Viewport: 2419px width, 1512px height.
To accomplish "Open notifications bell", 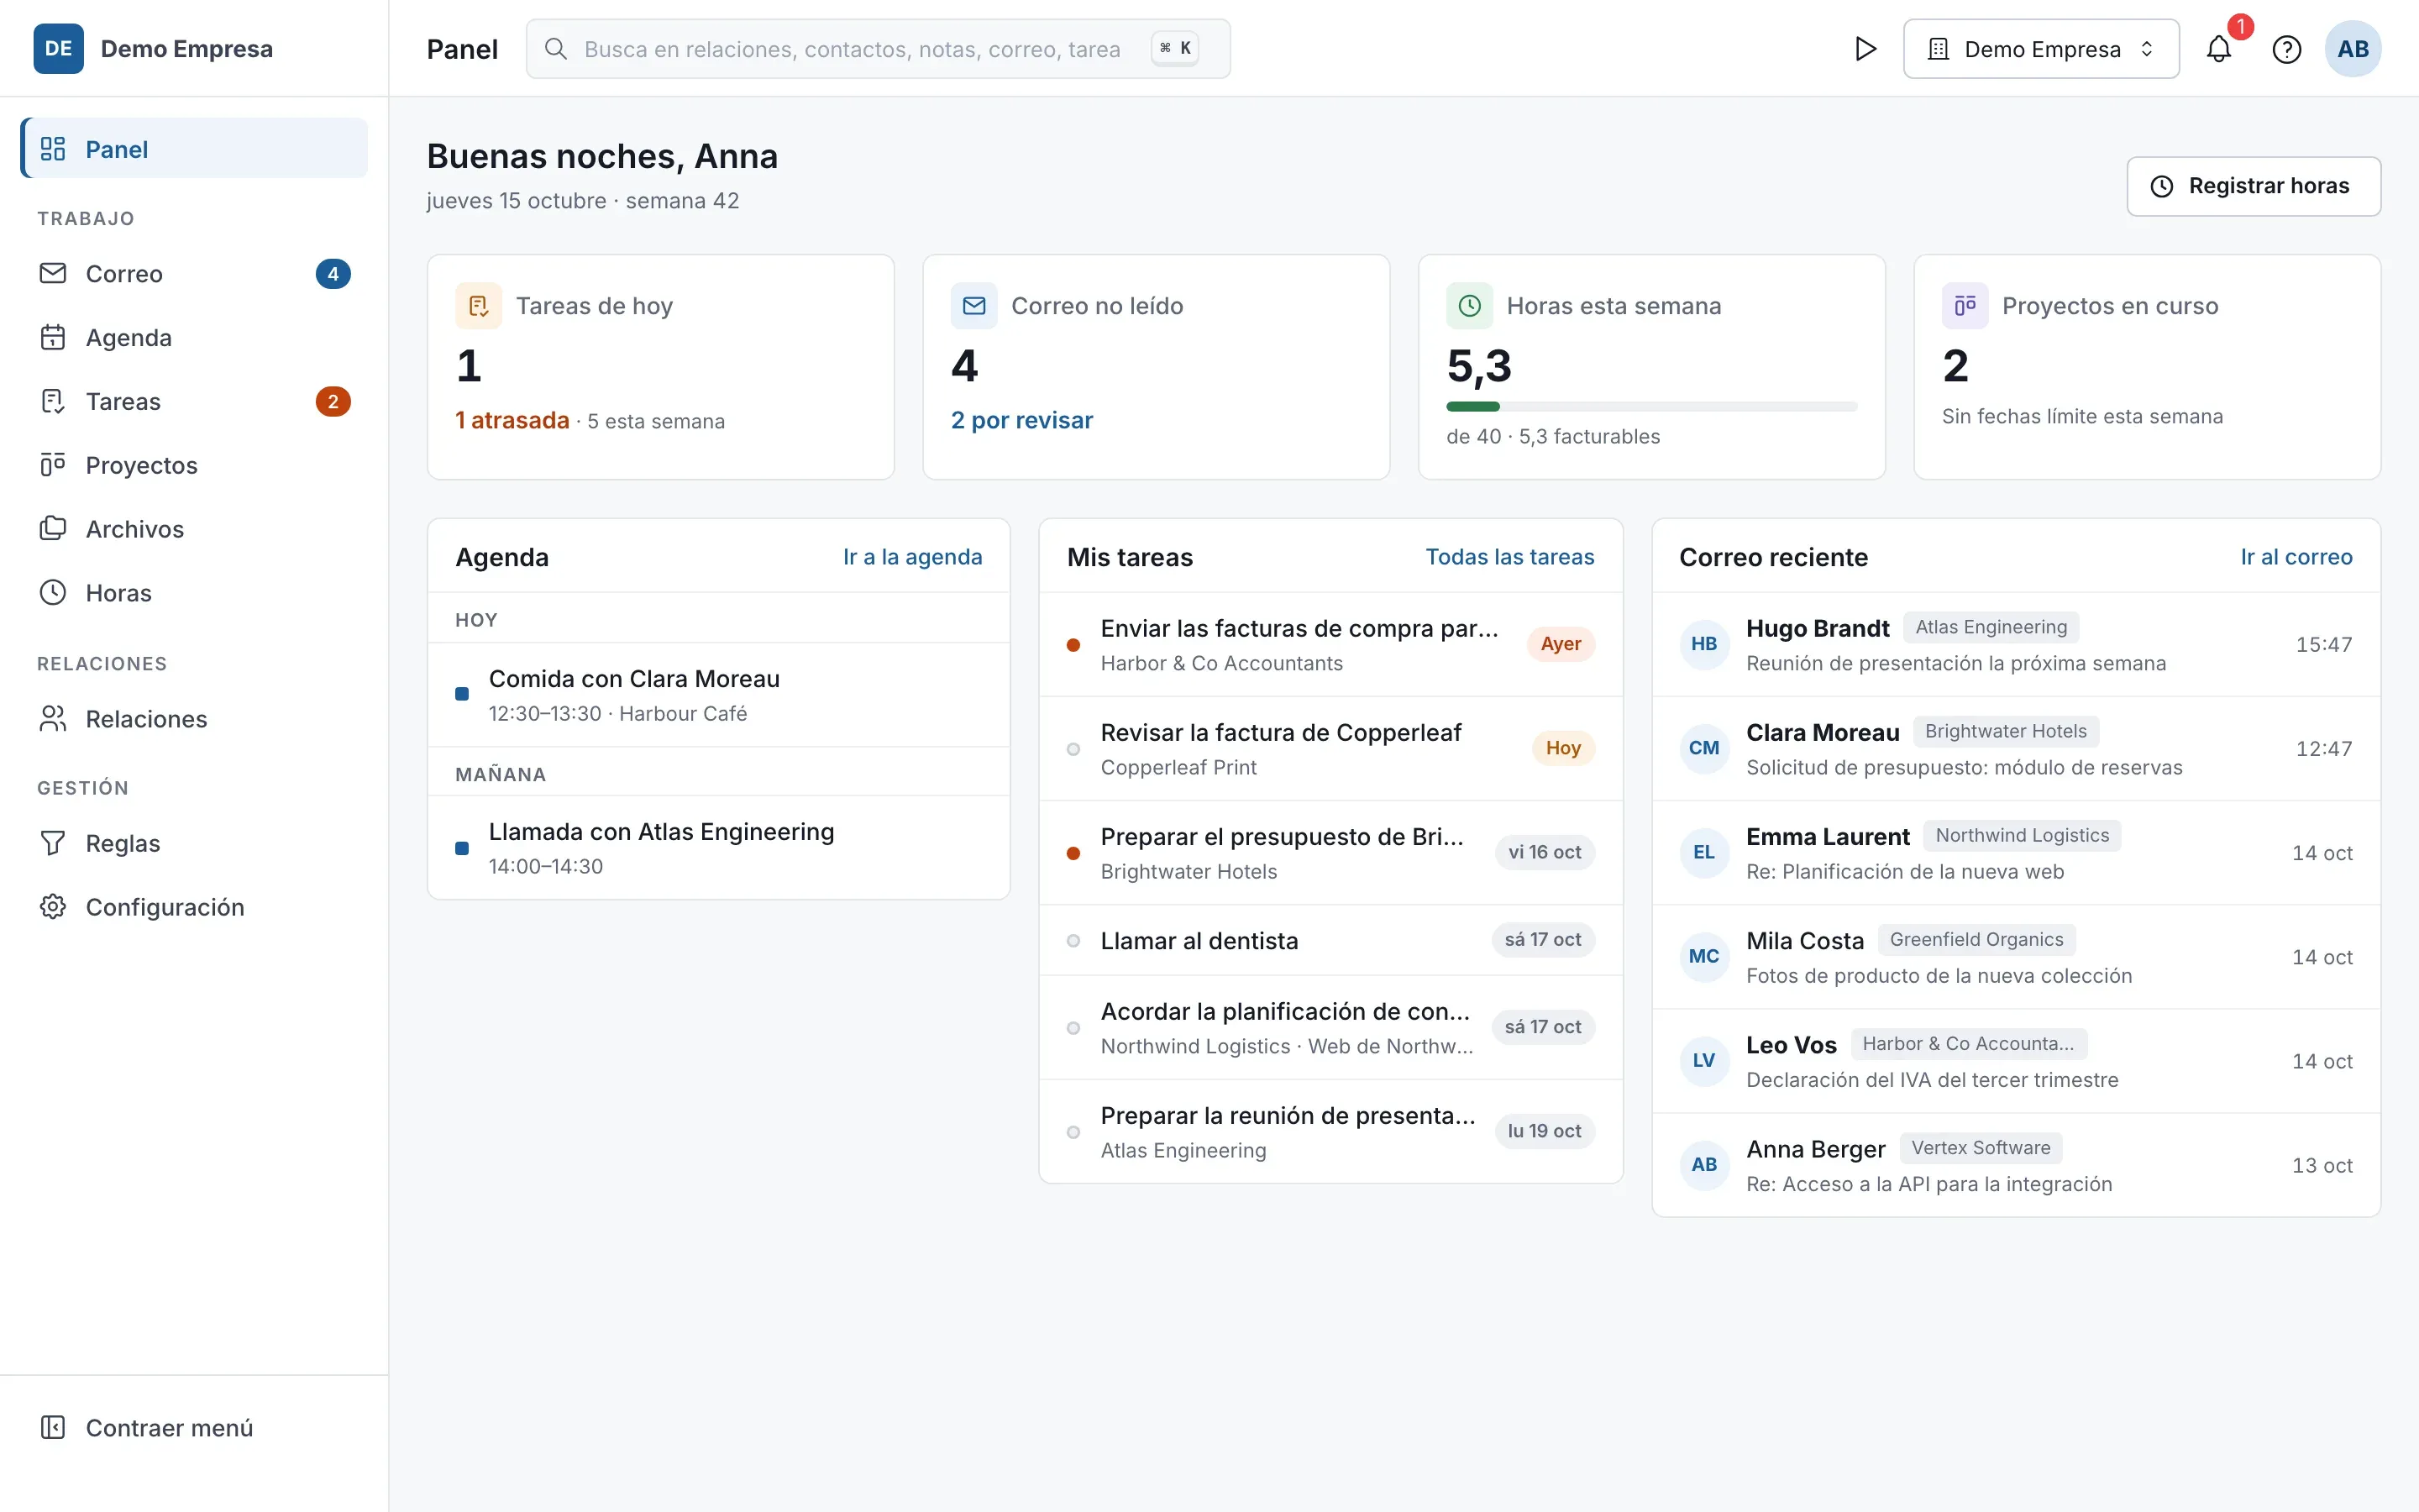I will (x=2218, y=49).
